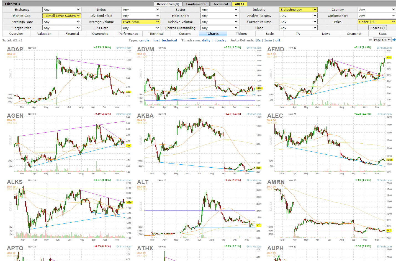The width and height of the screenshot is (396, 261).
Task: Open Target Price filter dropdown
Action: click(x=61, y=28)
